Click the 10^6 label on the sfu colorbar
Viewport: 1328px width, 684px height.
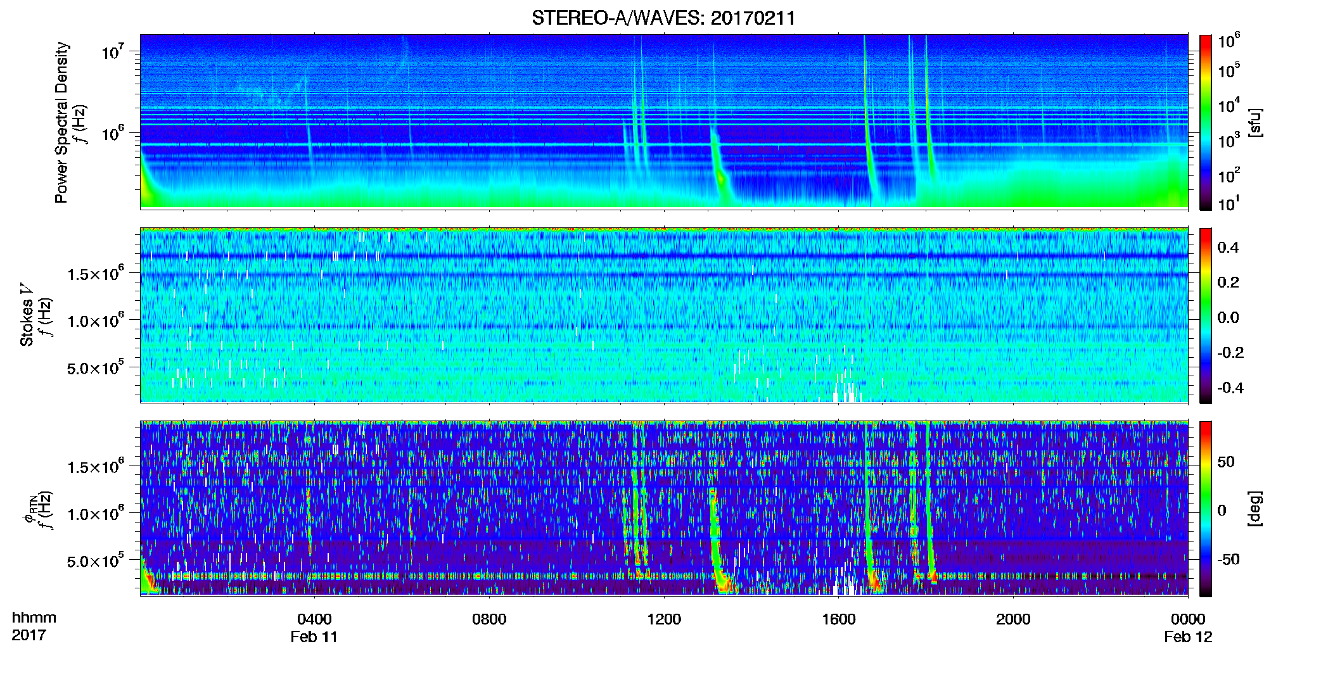[x=1229, y=41]
